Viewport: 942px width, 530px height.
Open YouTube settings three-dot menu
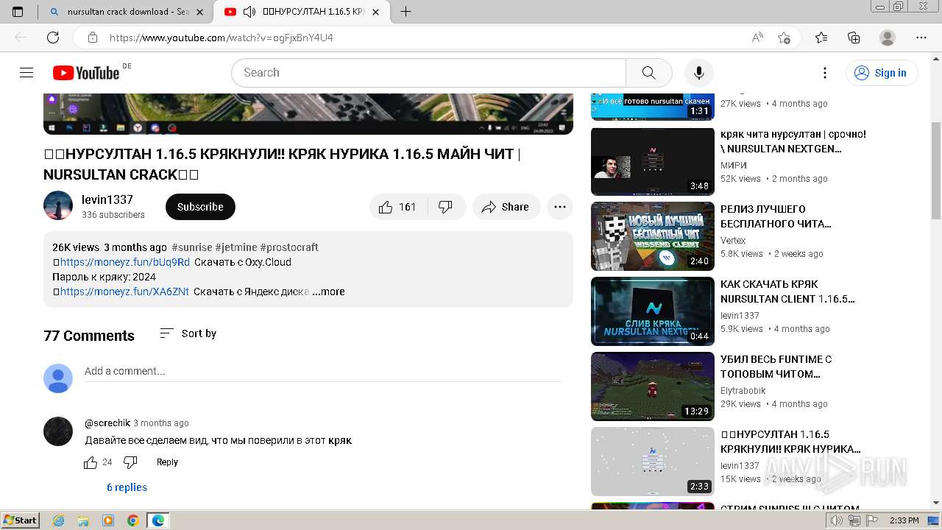point(825,72)
